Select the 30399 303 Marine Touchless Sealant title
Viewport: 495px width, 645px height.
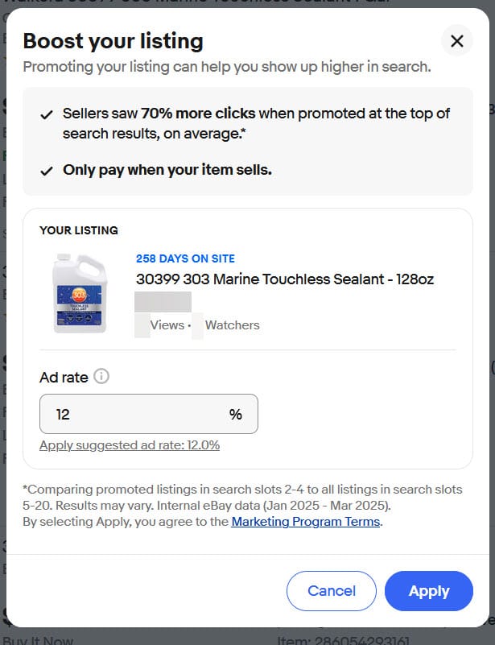click(x=285, y=279)
